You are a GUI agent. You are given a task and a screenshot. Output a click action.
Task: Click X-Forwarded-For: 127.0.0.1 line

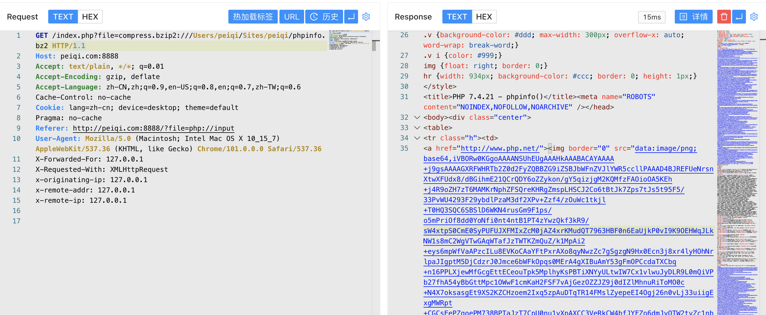89,159
